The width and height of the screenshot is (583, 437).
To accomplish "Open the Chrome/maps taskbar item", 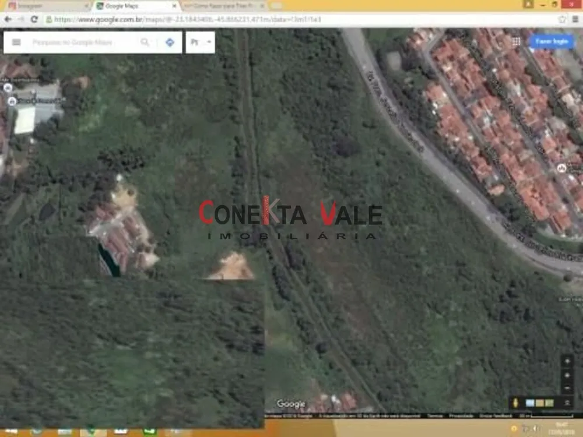I will point(93,431).
